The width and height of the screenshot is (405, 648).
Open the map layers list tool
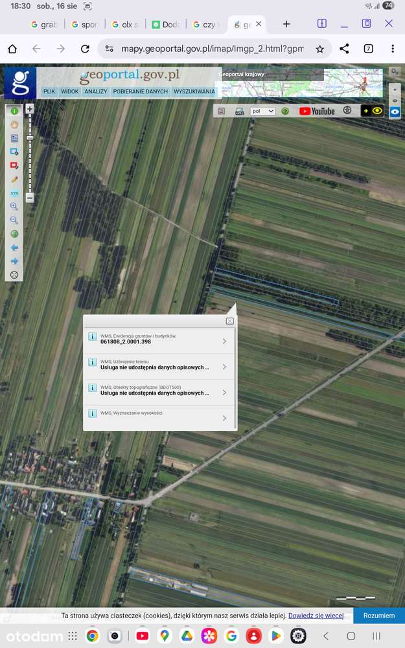pos(14,139)
